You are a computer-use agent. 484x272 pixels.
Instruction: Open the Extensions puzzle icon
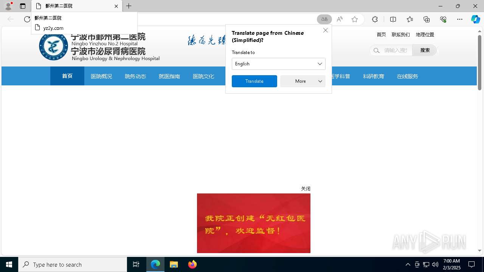(375, 19)
